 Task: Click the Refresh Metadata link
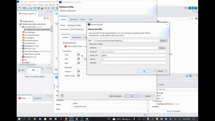coord(173,111)
